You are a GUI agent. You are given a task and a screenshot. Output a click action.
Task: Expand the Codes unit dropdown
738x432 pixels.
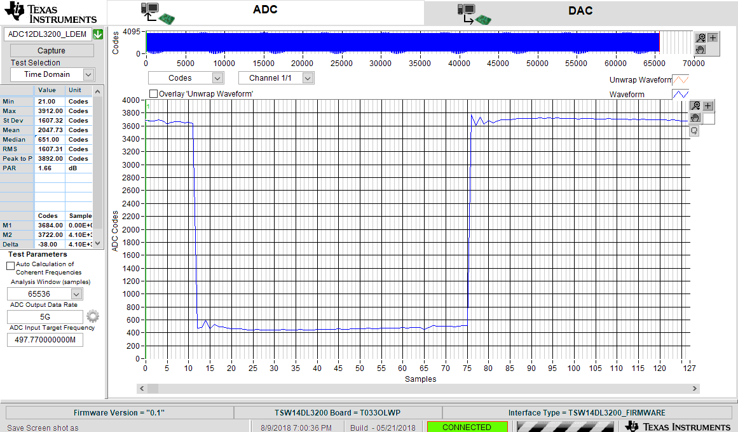(x=217, y=78)
